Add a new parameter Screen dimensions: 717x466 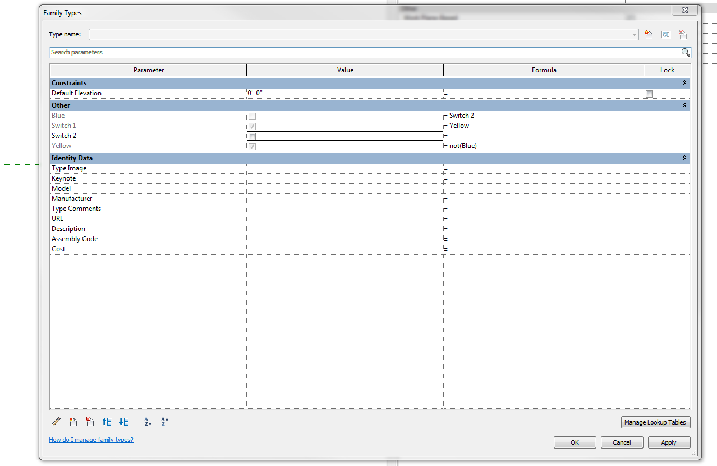click(x=73, y=422)
